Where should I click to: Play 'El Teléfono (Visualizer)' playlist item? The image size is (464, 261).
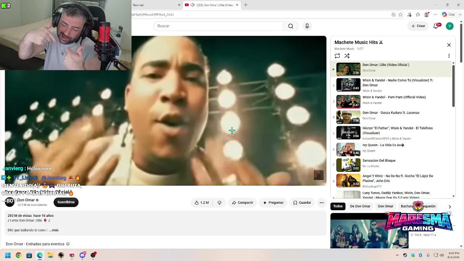(392, 133)
